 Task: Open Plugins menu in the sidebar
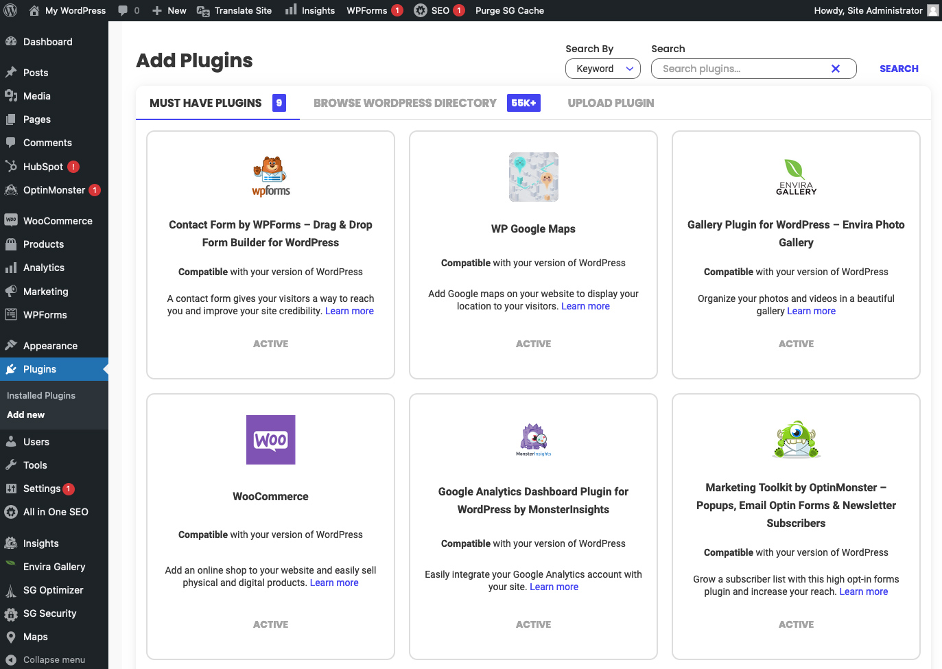point(54,369)
